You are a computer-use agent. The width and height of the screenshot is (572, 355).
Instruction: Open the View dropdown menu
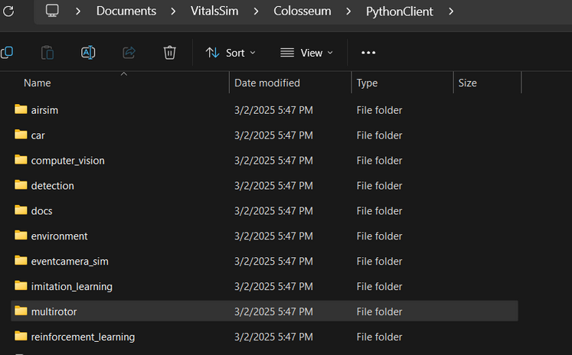pyautogui.click(x=306, y=53)
